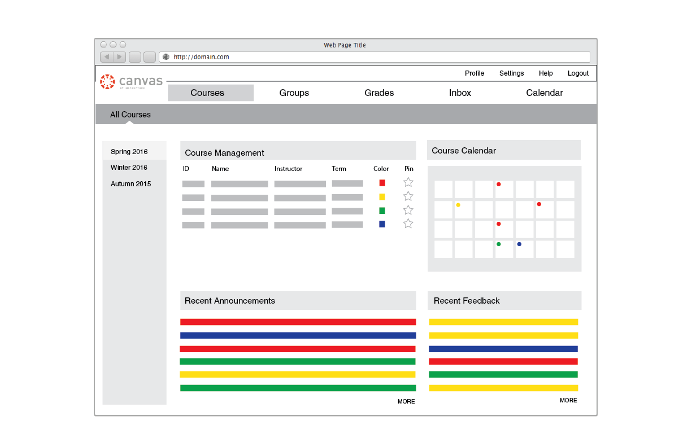Click the yellow color swatch in Course Management
This screenshot has width=692, height=447.
[382, 196]
